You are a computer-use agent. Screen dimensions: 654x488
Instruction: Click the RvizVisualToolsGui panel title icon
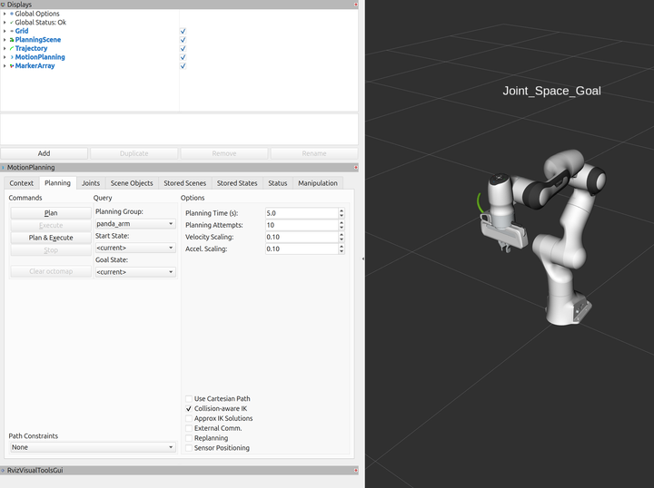point(3,470)
